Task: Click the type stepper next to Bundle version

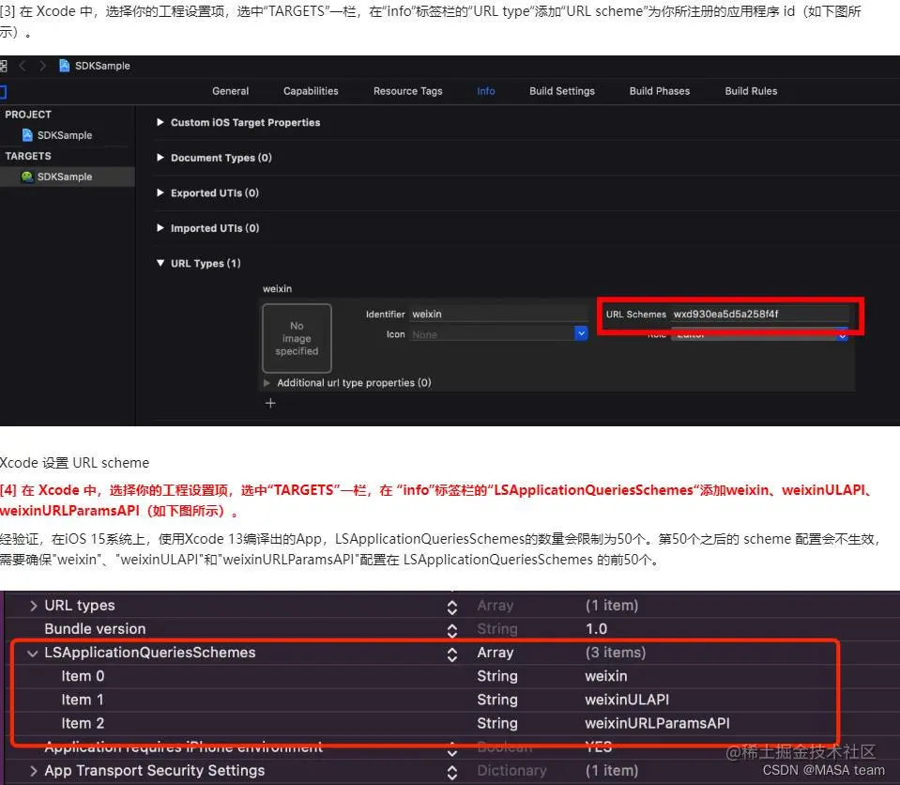Action: point(452,629)
